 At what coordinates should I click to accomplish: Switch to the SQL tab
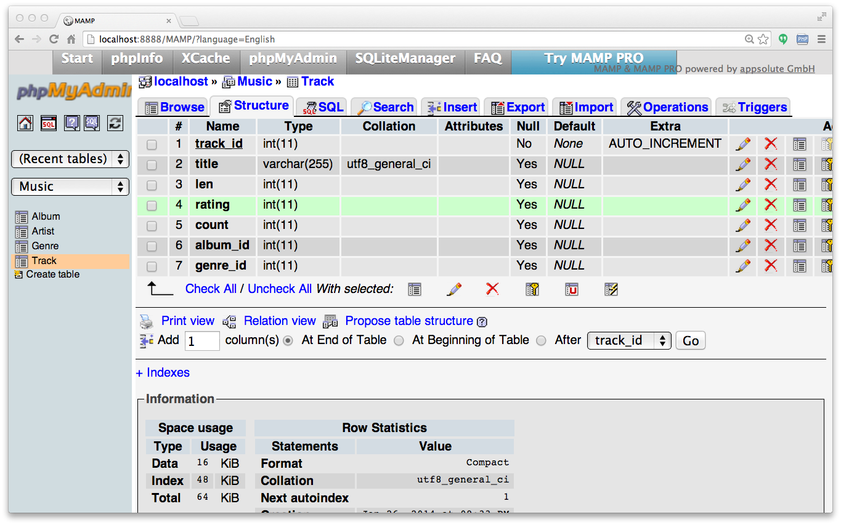[322, 107]
